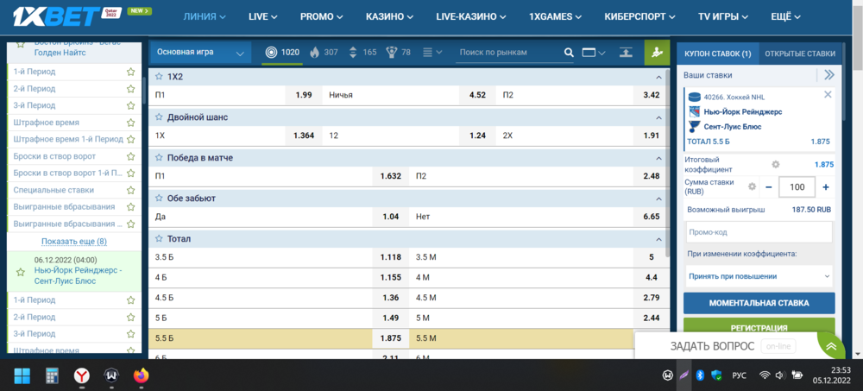863x391 pixels.
Task: Collapse the Тотал section
Action: [x=658, y=240]
